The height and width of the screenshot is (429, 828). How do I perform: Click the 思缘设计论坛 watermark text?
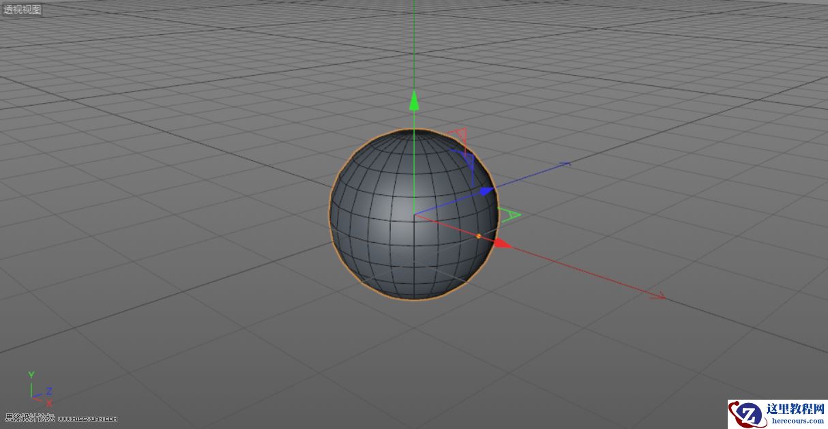[x=29, y=417]
